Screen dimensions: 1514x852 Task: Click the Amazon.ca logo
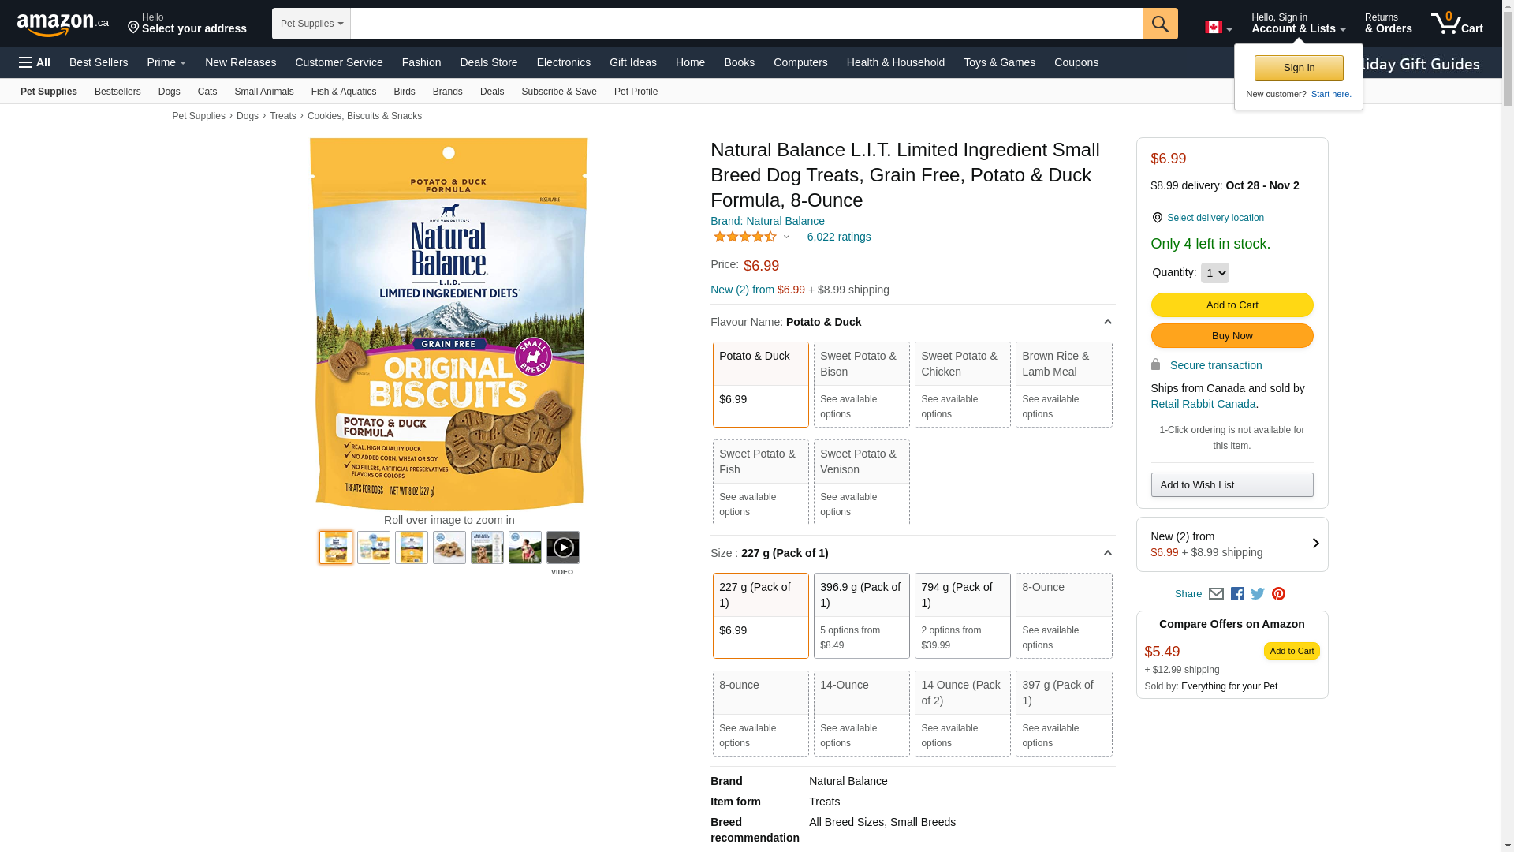coord(62,24)
